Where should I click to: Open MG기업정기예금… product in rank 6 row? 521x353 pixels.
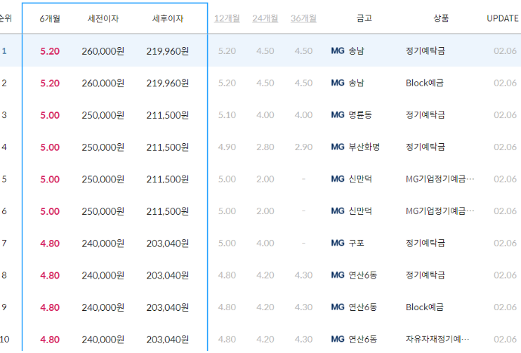pos(440,211)
